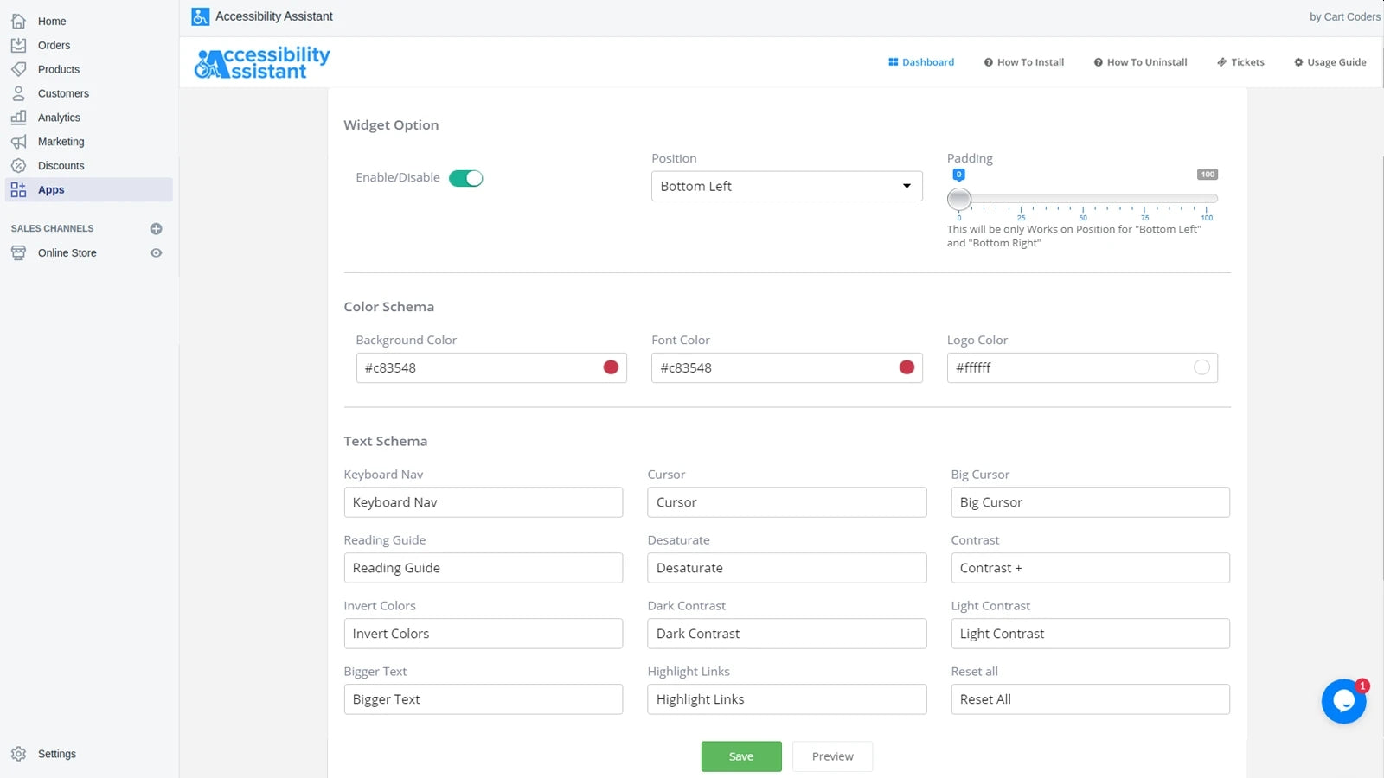Viewport: 1384px width, 778px height.
Task: Select Marketing in the sidebar
Action: tap(61, 142)
